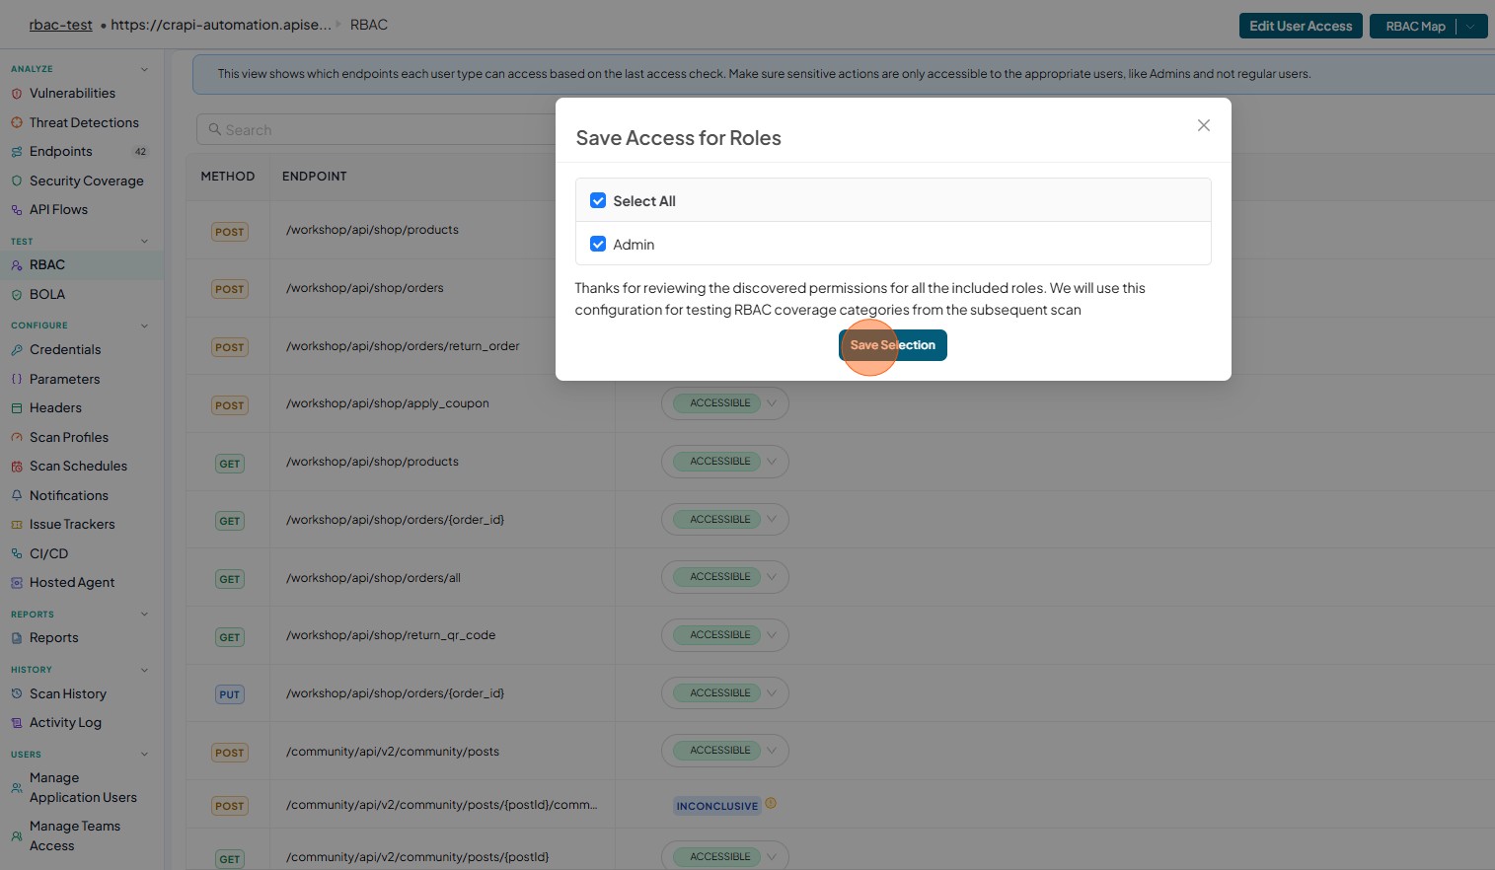
Task: Collapse the ANALYZE sidebar section
Action: point(145,69)
